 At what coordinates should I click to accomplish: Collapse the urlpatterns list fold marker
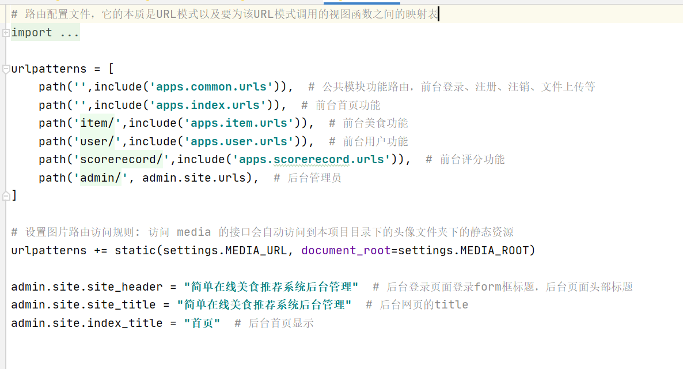(6, 69)
